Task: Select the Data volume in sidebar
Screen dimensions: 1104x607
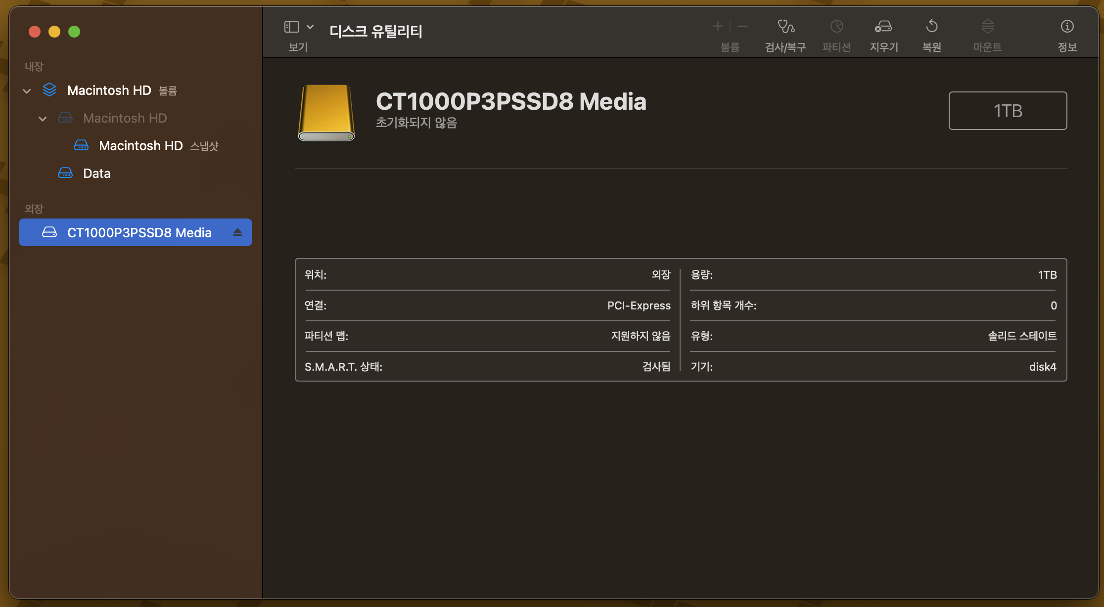Action: click(x=97, y=173)
